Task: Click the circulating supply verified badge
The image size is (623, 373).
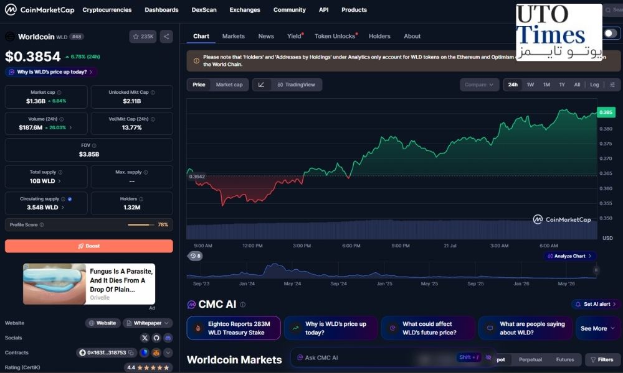Action: pos(70,199)
